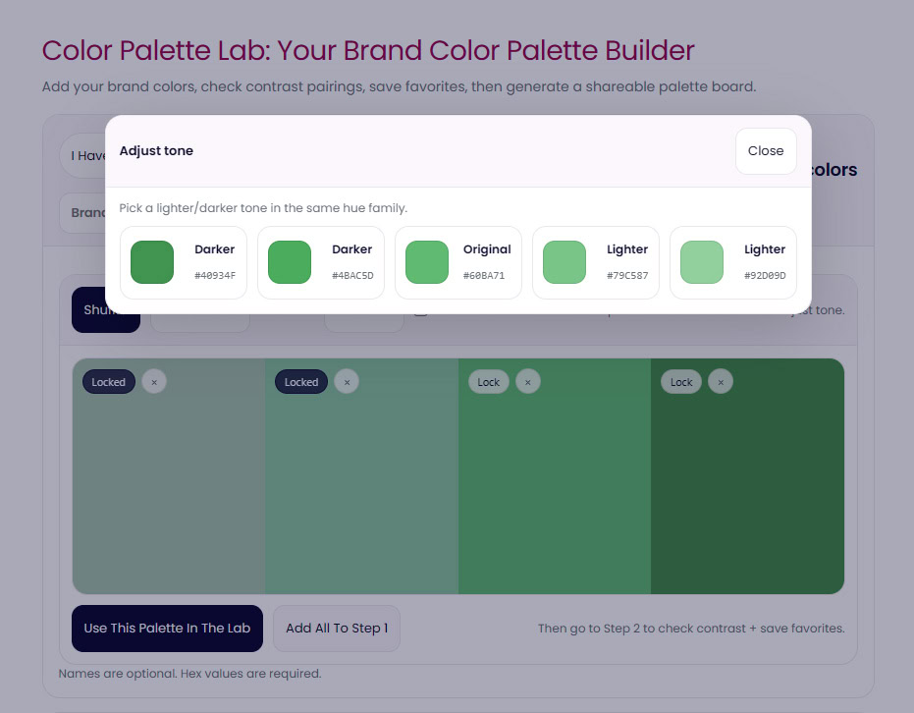Viewport: 914px width, 713px height.
Task: Remove the second-darkest green color with ×
Action: coord(528,382)
